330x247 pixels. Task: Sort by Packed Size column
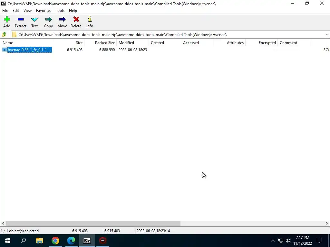[101, 43]
